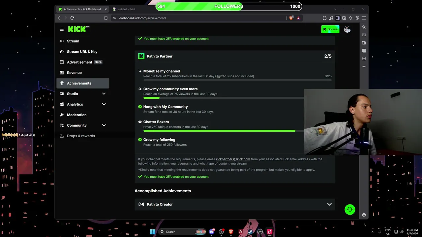Go back in browser history
The height and width of the screenshot is (237, 422).
(x=59, y=18)
